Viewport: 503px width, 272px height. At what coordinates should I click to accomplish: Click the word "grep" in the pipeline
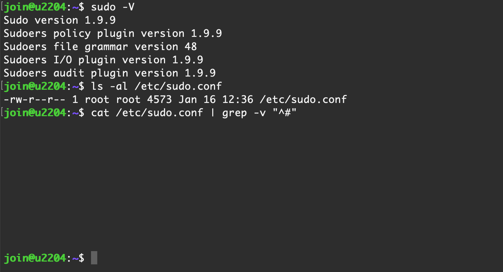(x=234, y=113)
